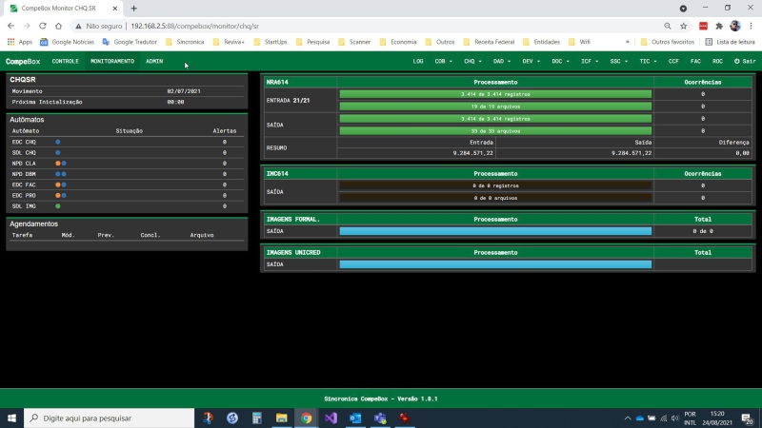Click the Sair logout link
Screen dimensions: 762x428
[745, 61]
